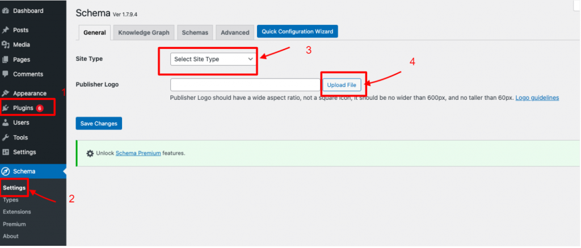
Task: Open the Select Site Type dropdown
Action: click(213, 59)
